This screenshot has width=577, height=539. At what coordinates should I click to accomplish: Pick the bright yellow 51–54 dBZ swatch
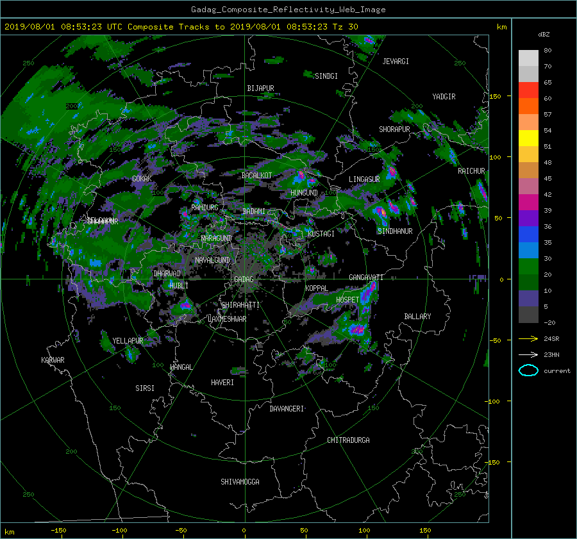click(528, 138)
